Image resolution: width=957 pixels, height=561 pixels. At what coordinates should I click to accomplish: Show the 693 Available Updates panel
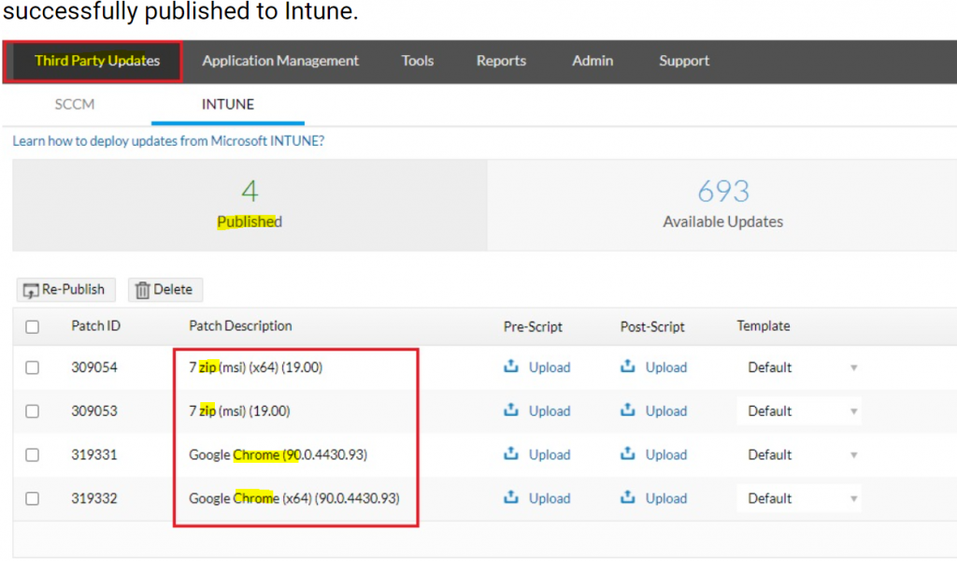point(722,205)
